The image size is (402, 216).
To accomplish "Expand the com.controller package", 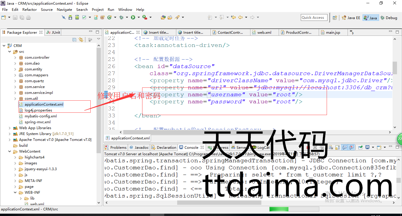I will (x=15, y=58).
